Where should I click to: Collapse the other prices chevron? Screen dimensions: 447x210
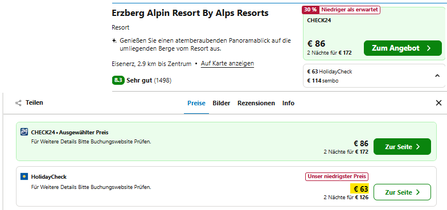point(437,76)
